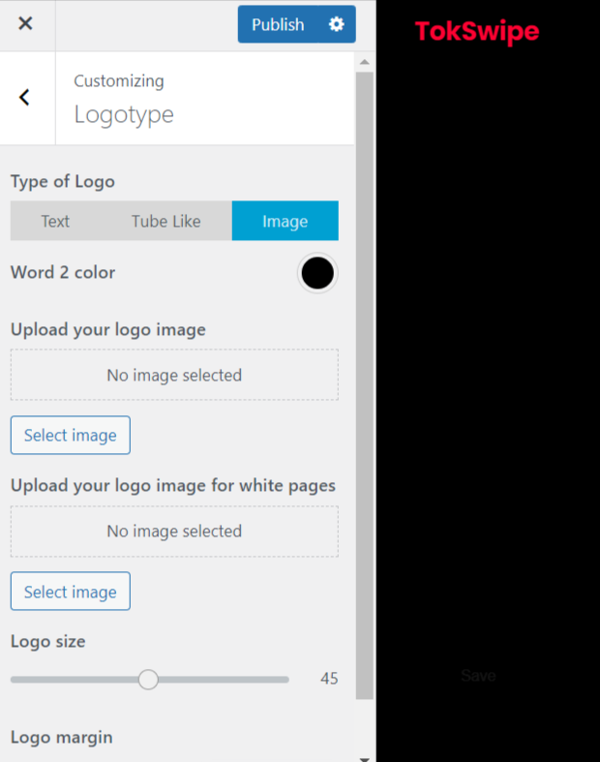Click the Logo size slider handle
The height and width of the screenshot is (762, 600).
pos(148,679)
